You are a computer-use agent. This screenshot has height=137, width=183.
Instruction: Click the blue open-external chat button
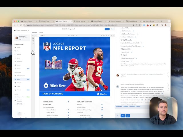(128, 116)
